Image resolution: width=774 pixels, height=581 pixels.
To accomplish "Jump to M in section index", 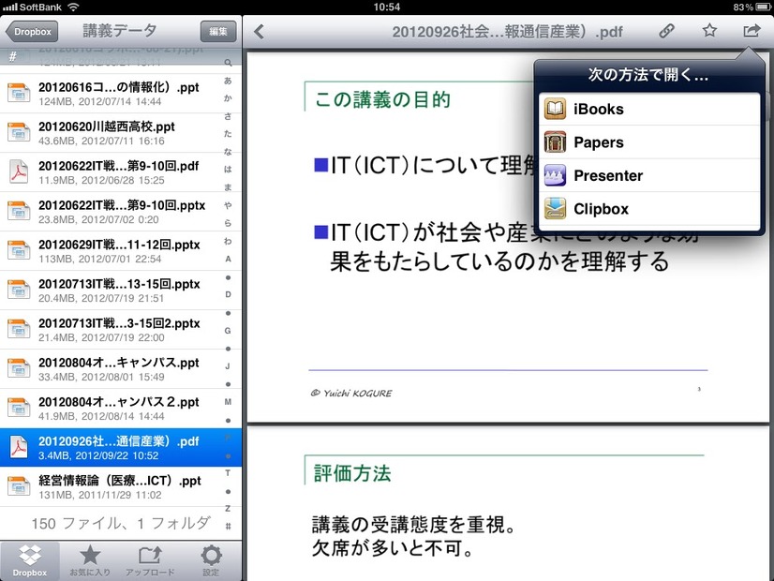I will click(228, 402).
